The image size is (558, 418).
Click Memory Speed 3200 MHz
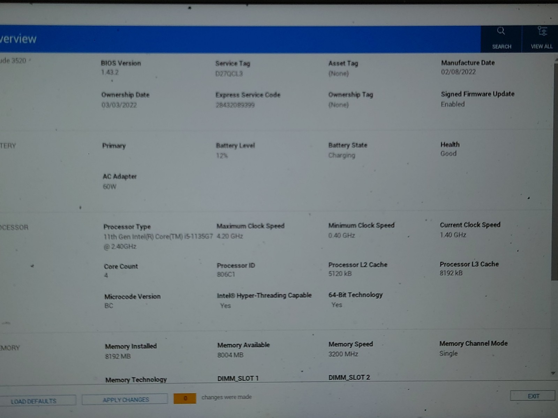pos(343,354)
